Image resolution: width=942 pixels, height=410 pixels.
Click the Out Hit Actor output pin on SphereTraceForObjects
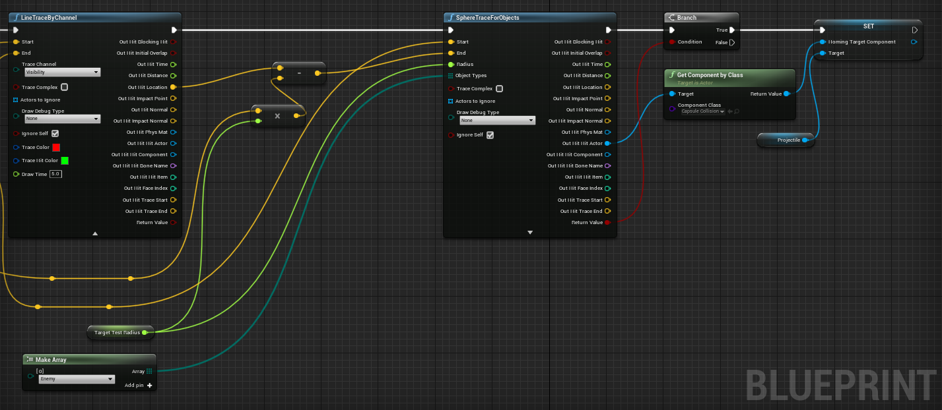[607, 143]
